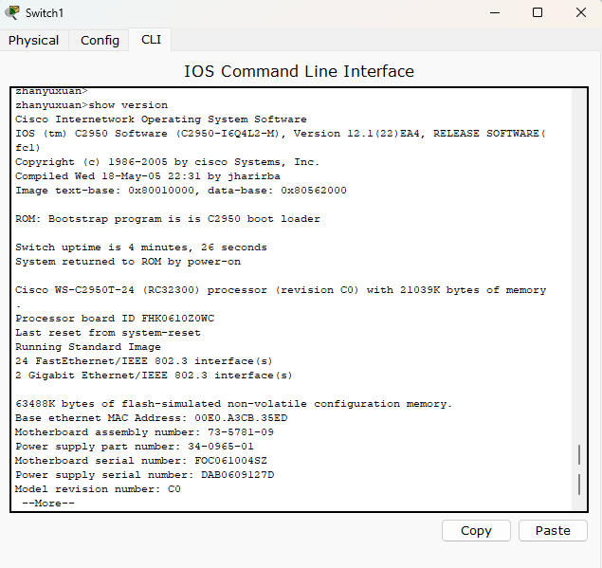Click the Copy button

tap(476, 530)
